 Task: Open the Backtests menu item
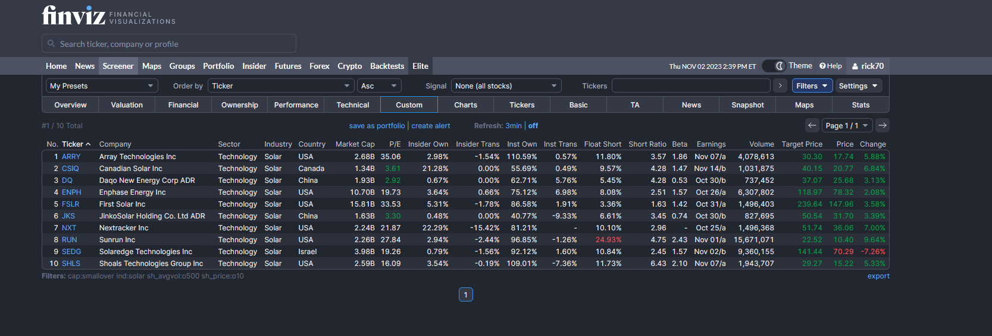tap(387, 66)
